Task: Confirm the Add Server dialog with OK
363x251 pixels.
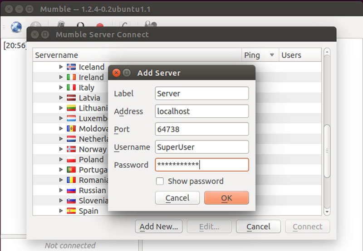Action: pos(226,198)
